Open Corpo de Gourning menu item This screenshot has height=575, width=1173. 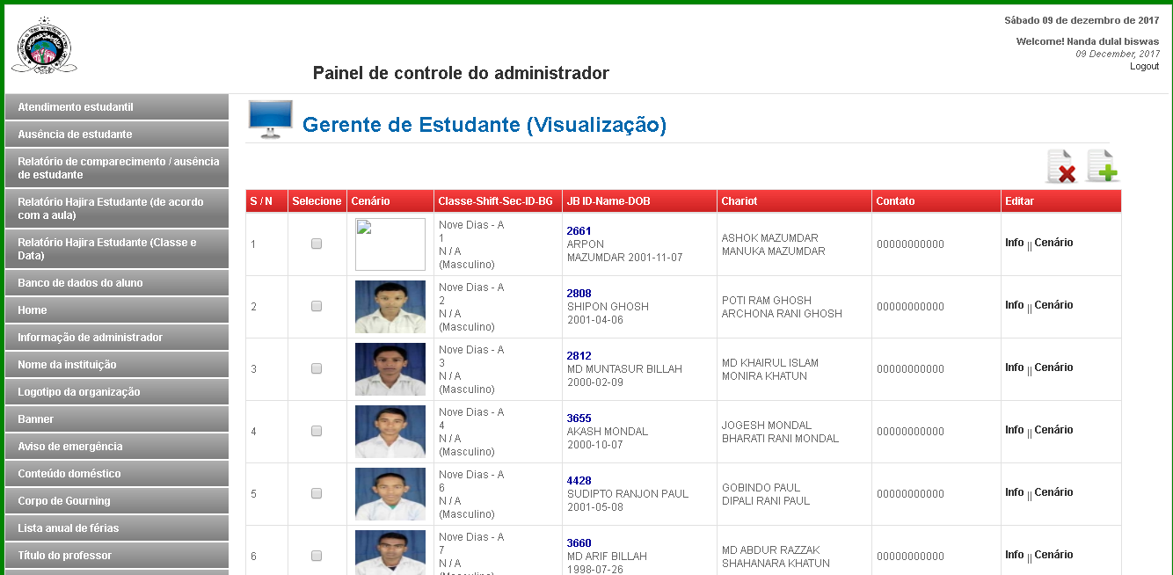coord(117,501)
